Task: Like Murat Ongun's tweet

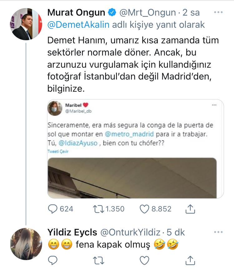Action: coord(144,209)
